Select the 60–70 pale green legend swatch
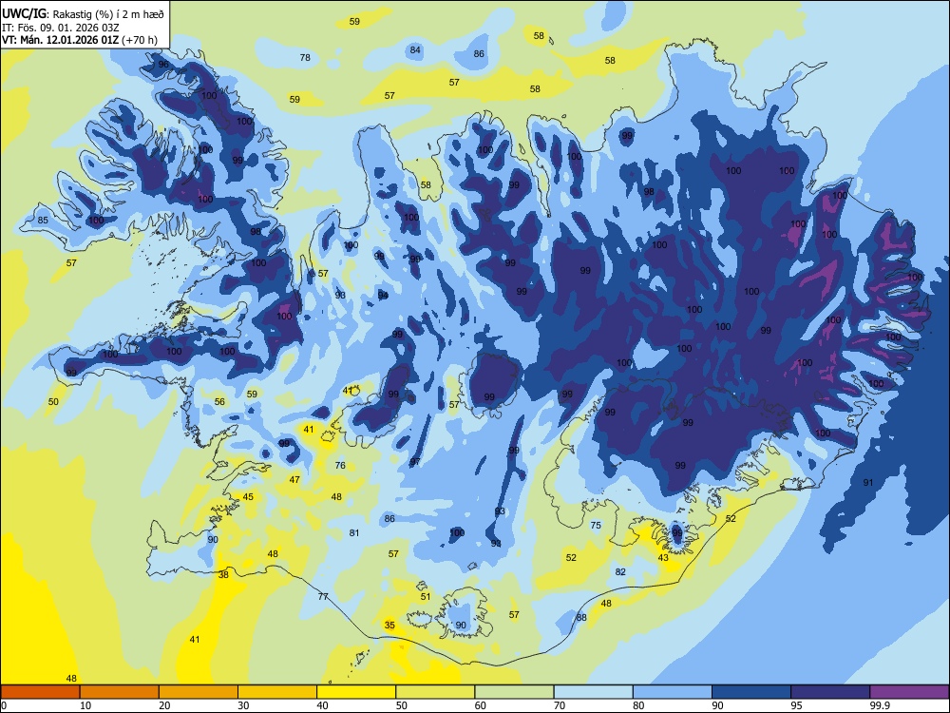Viewport: 950px width, 713px height. click(514, 692)
